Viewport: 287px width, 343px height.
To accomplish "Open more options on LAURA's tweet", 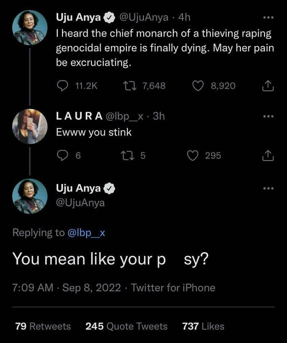I will (x=268, y=116).
